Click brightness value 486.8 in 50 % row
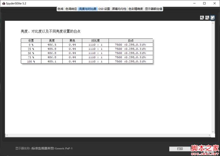The image size is (220, 156). tap(52, 53)
